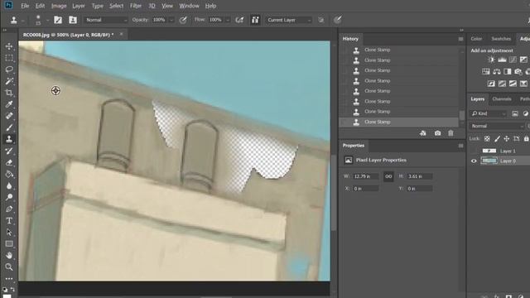Screen dimensions: 530x298
Task: Open the Flow slider arrow
Action: pos(228,20)
